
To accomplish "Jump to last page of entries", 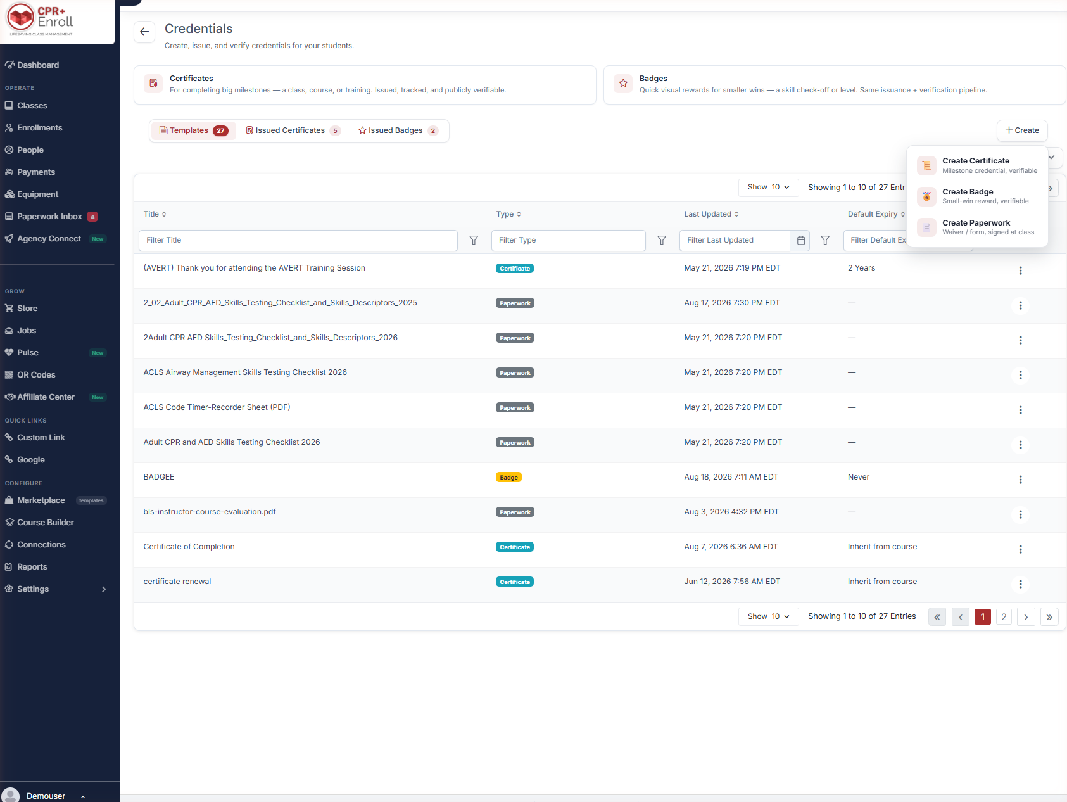I will [x=1049, y=617].
